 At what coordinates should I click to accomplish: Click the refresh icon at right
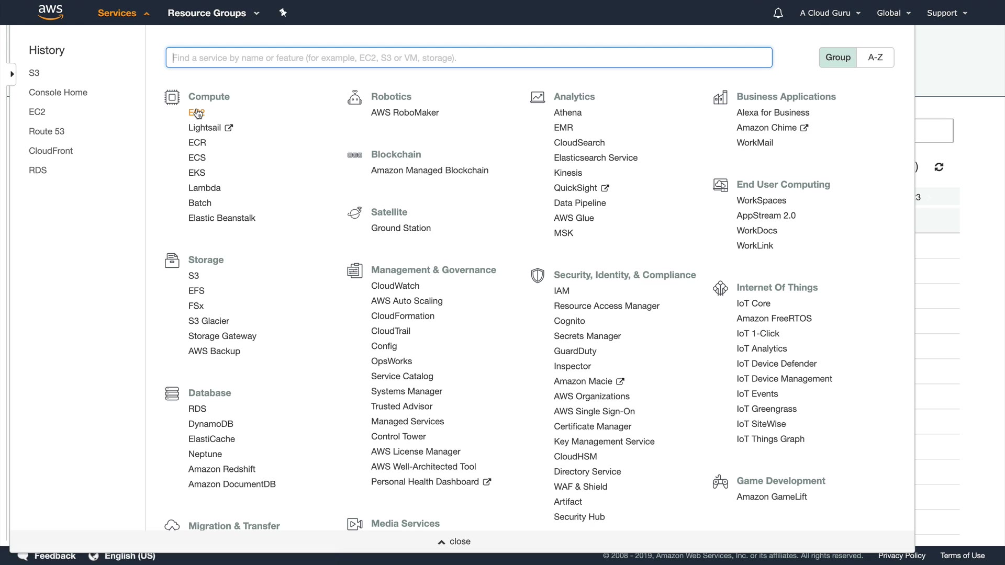coord(939,167)
